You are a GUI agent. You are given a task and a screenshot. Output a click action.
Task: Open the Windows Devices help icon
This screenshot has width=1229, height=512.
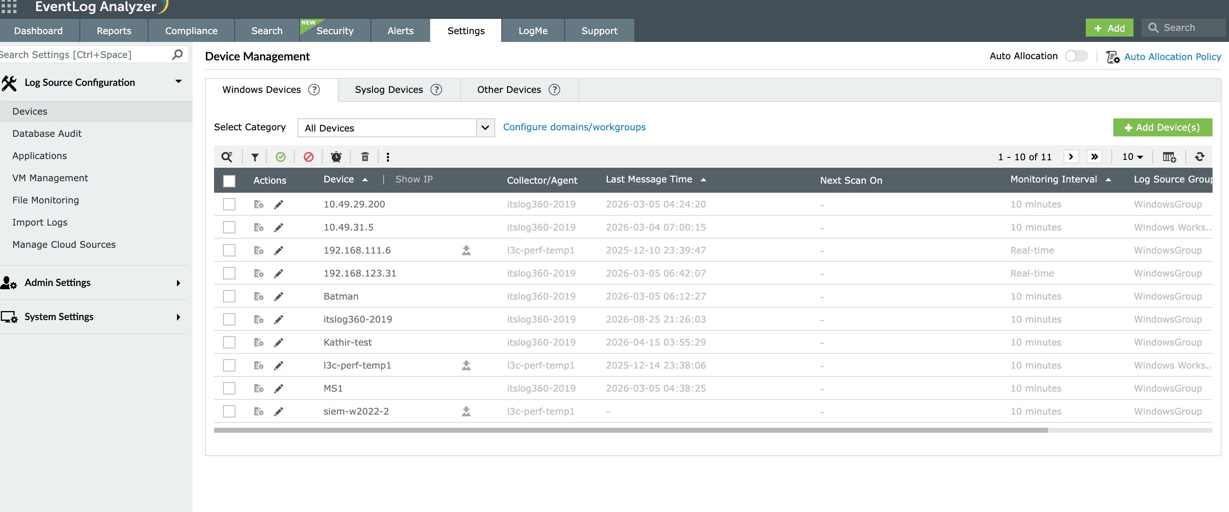coord(314,90)
